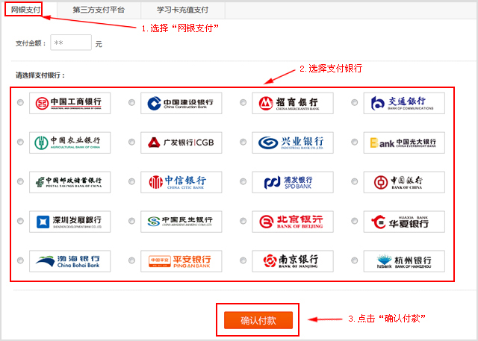This screenshot has width=478, height=341.
Task: Tick the 南京银行 radio button
Action: pos(243,260)
